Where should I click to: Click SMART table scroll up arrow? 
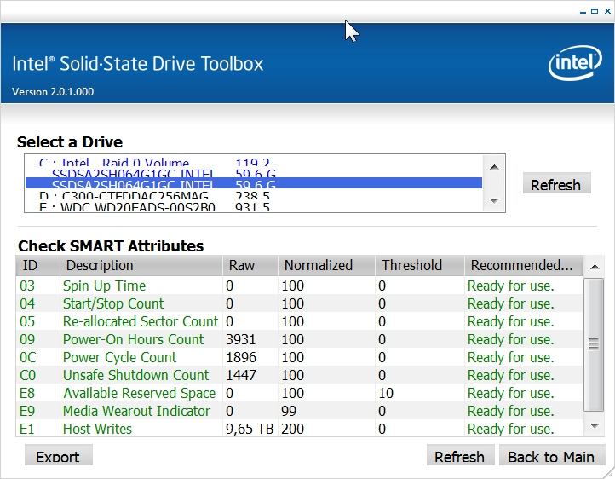[x=595, y=267]
